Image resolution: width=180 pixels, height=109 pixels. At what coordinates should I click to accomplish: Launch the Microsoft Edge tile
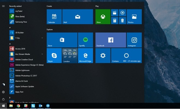(85, 56)
